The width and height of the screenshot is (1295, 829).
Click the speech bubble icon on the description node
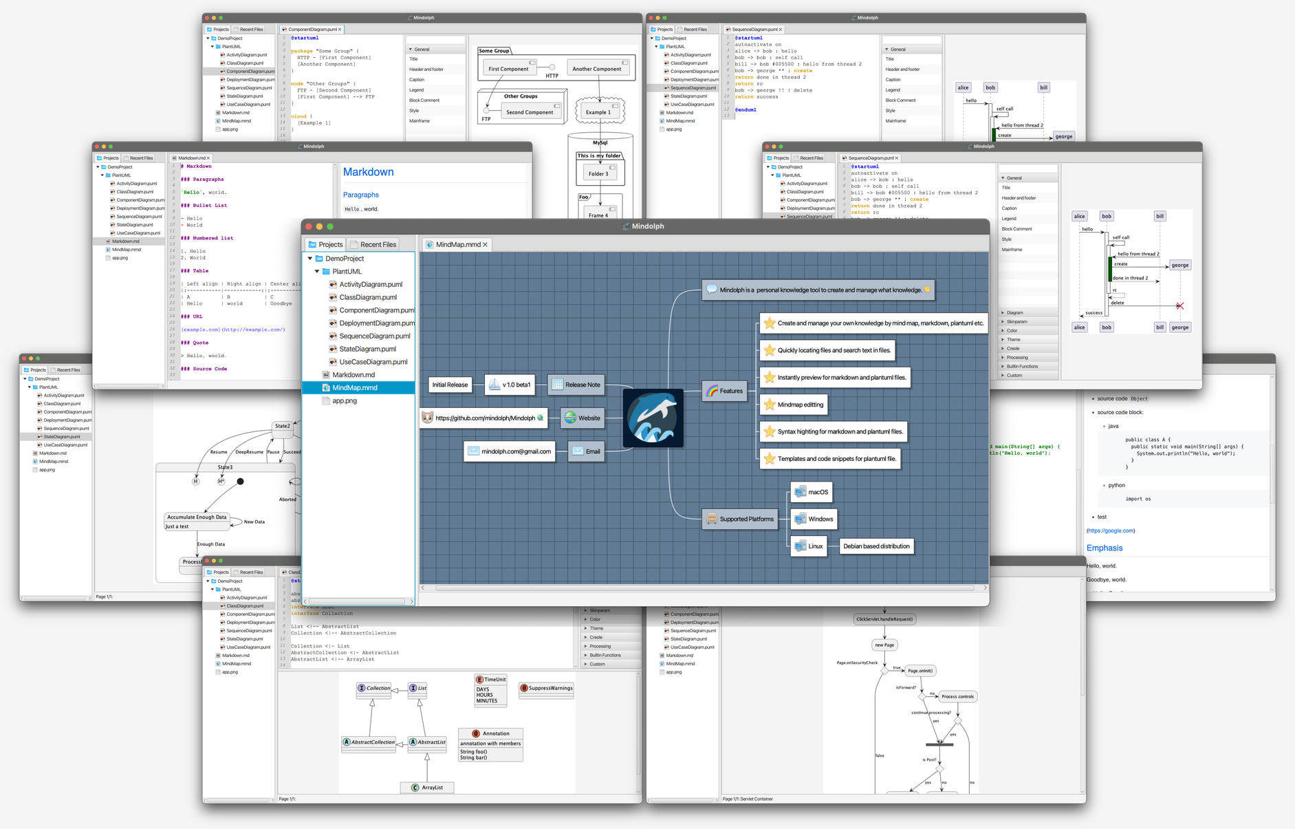point(712,290)
